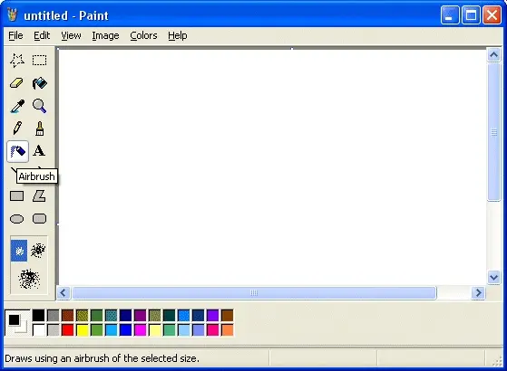
Task: Choose the orange color swatch
Action: point(228,329)
